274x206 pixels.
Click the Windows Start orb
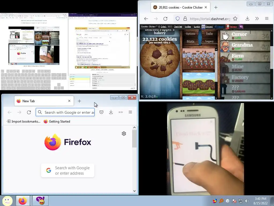[7, 201]
